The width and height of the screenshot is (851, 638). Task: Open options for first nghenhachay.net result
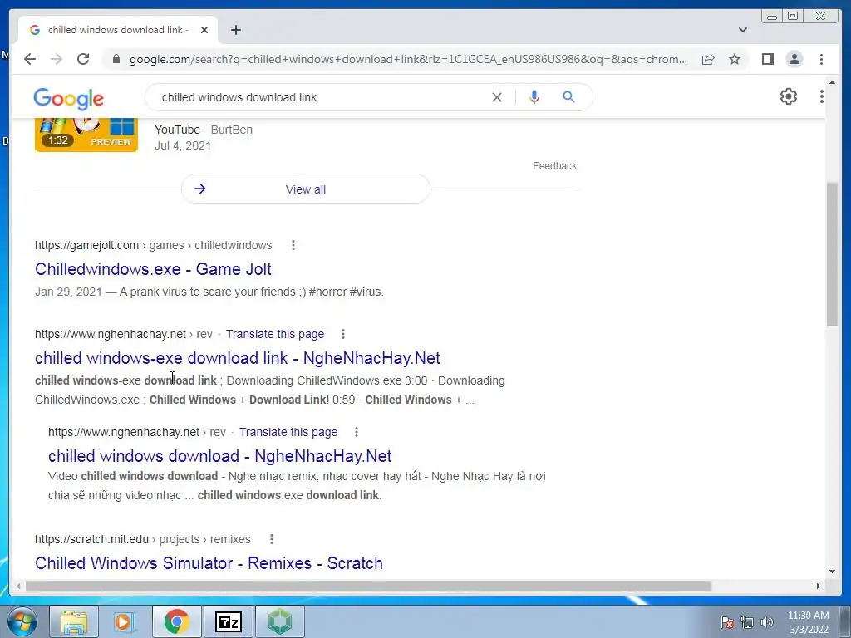[x=343, y=334]
